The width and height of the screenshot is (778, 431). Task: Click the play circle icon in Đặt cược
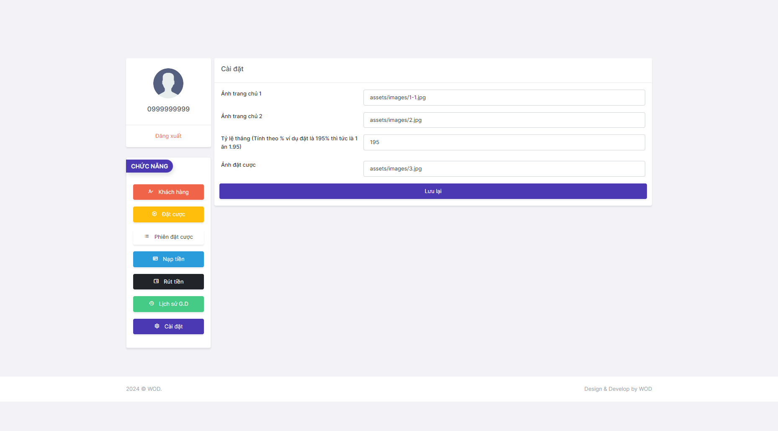[x=155, y=214]
